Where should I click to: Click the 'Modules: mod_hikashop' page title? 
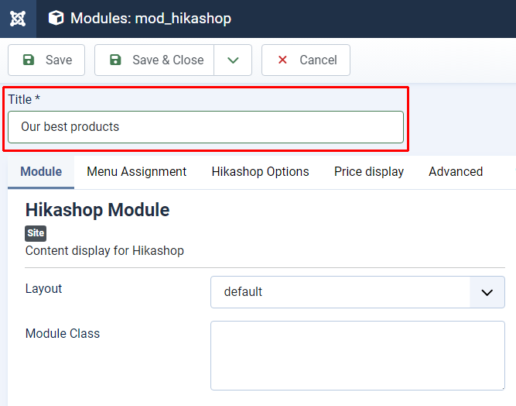(x=151, y=19)
